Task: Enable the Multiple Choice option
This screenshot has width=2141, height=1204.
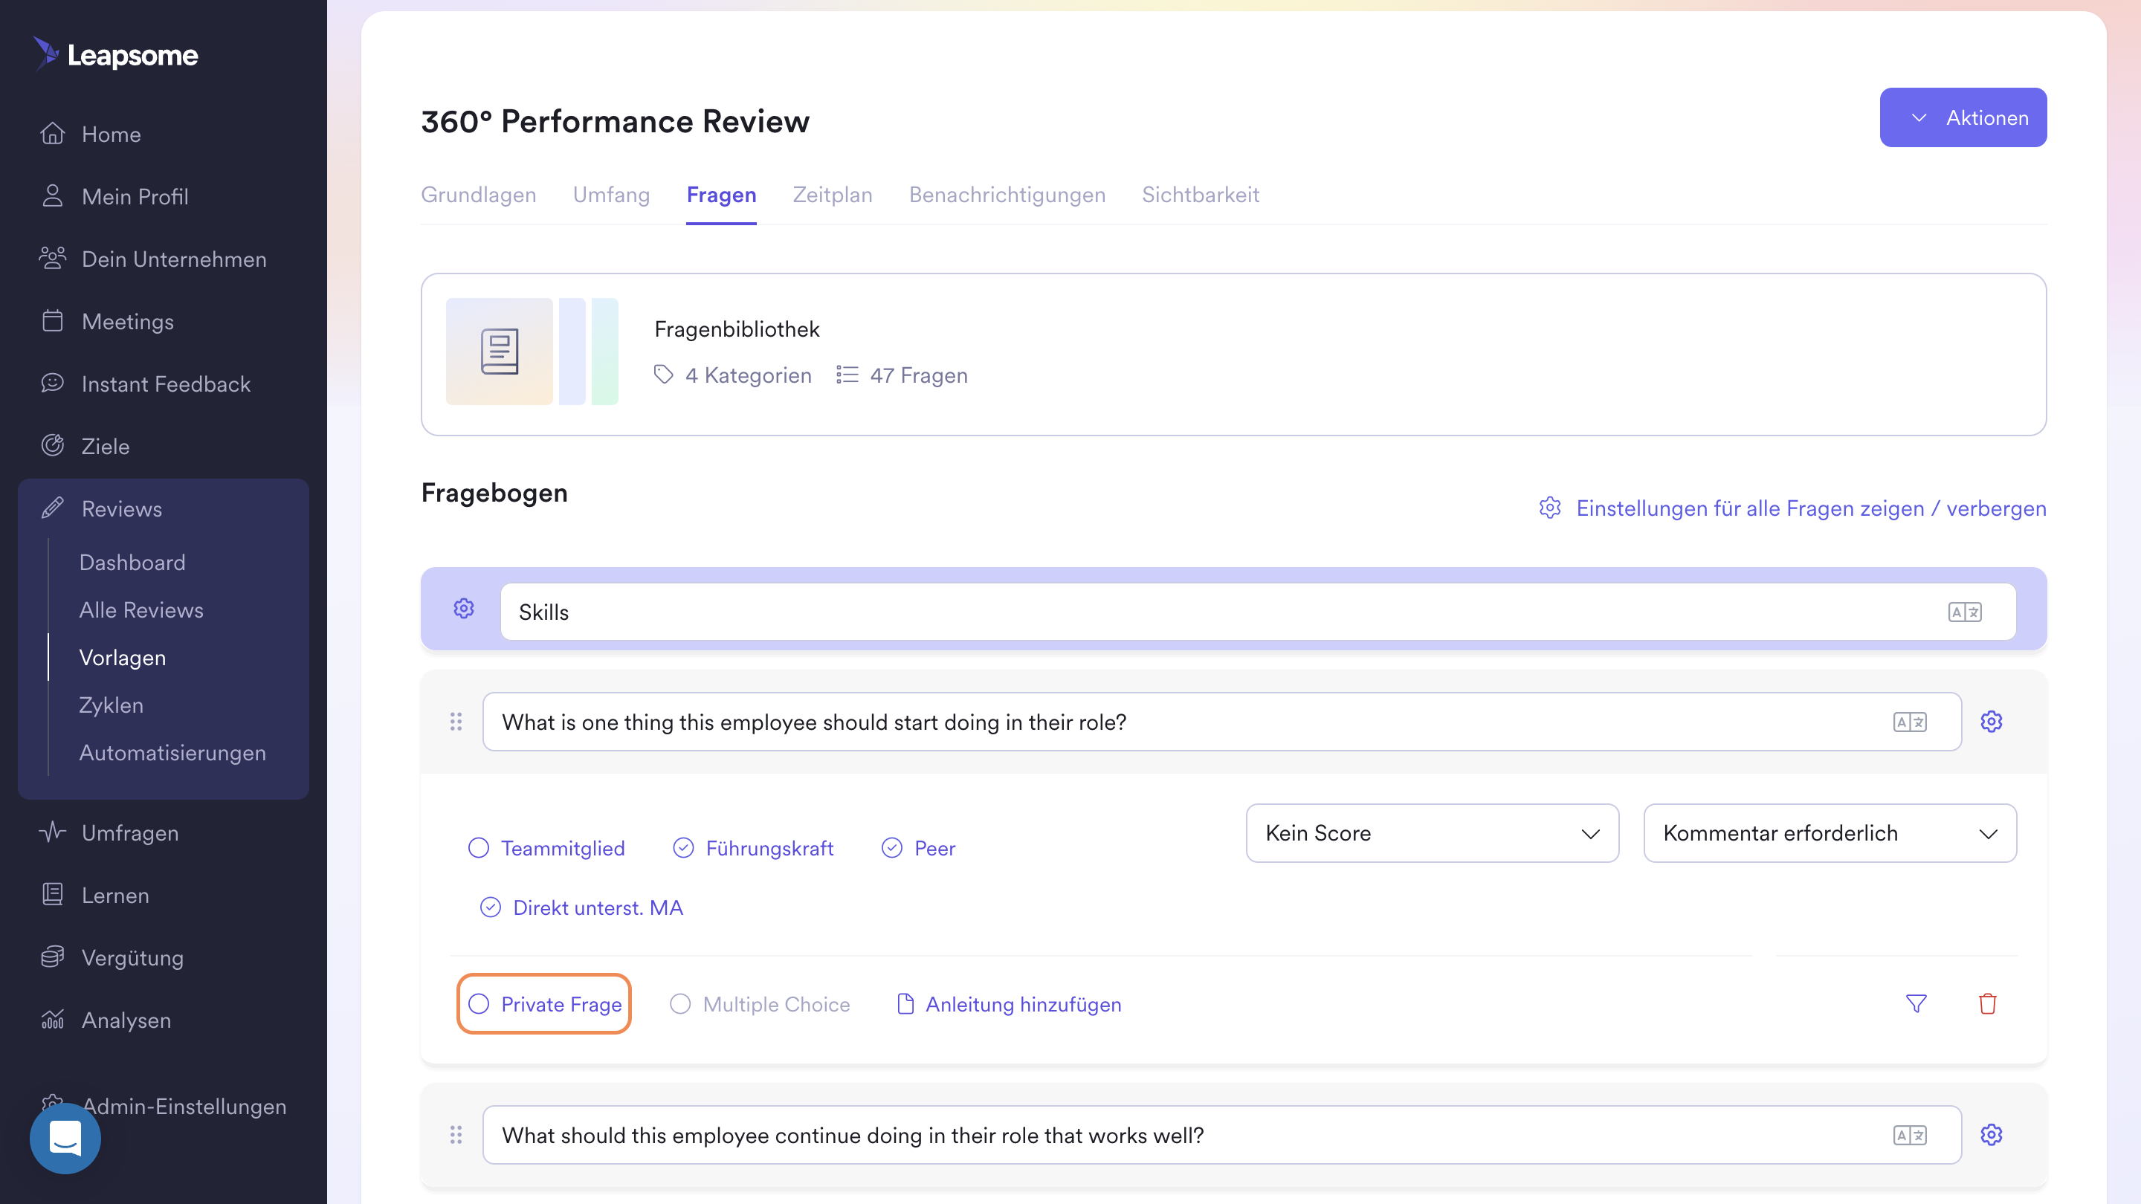Action: point(760,1004)
